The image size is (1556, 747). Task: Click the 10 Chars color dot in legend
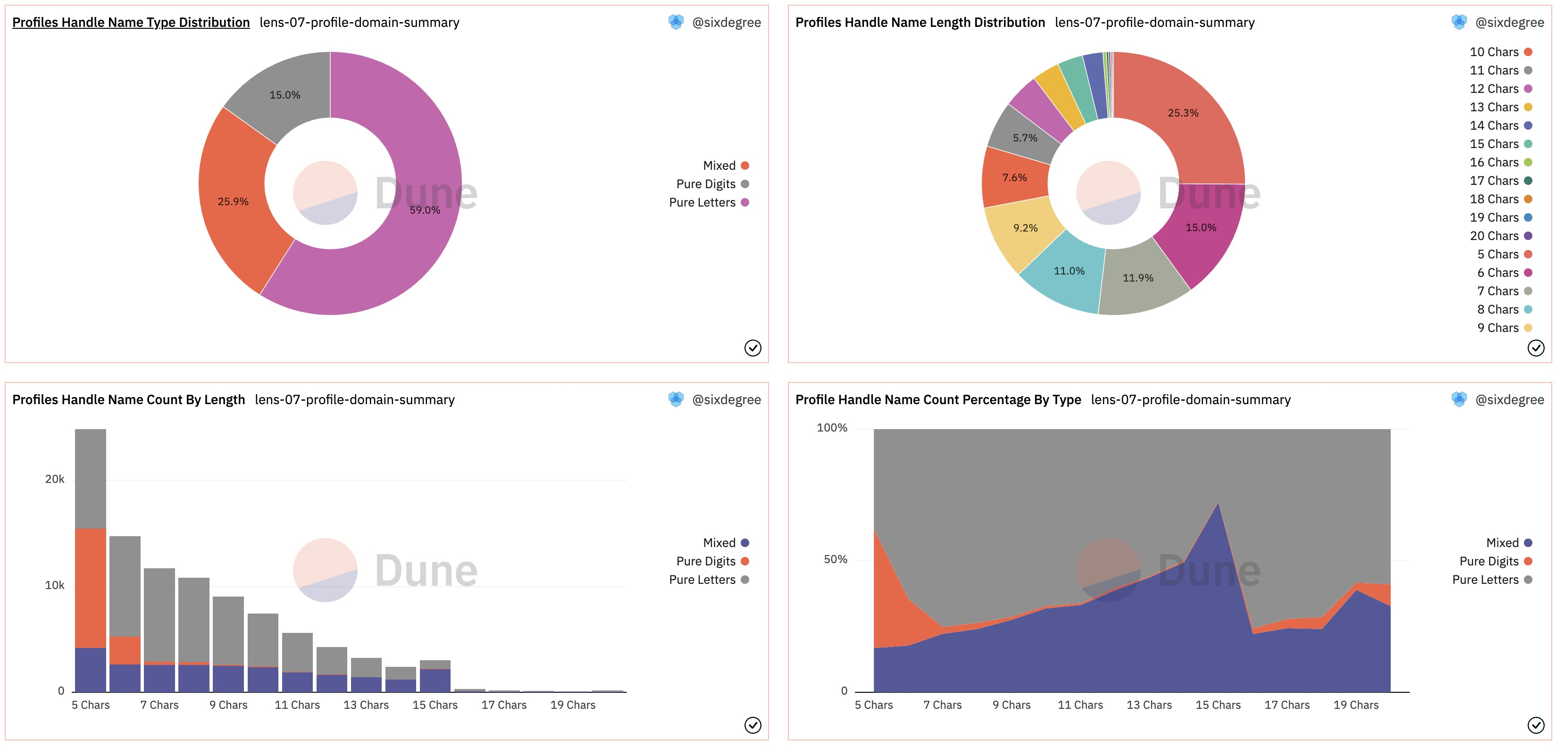tap(1528, 52)
